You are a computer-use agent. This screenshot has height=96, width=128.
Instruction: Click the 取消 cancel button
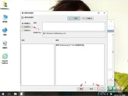point(91,89)
